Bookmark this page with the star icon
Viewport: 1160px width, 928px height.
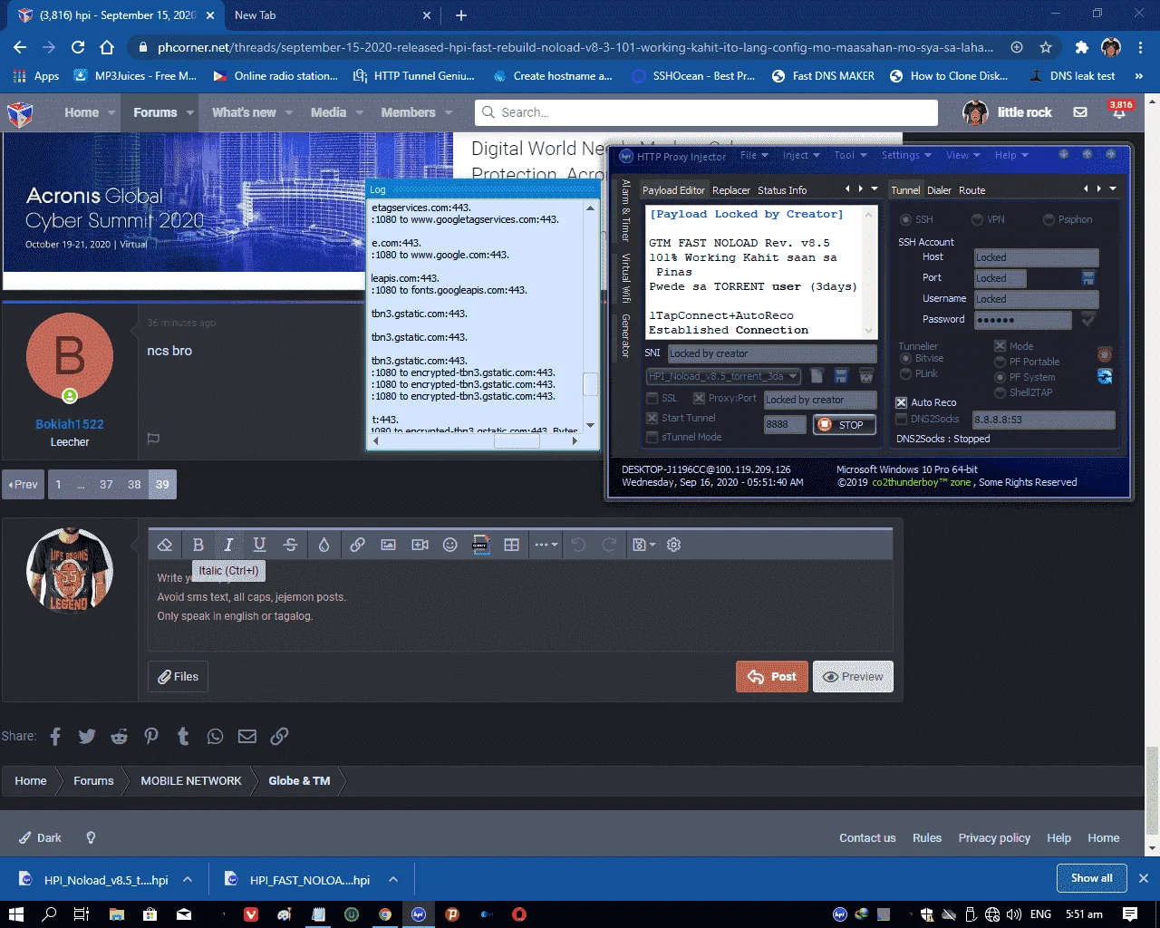(x=1046, y=47)
